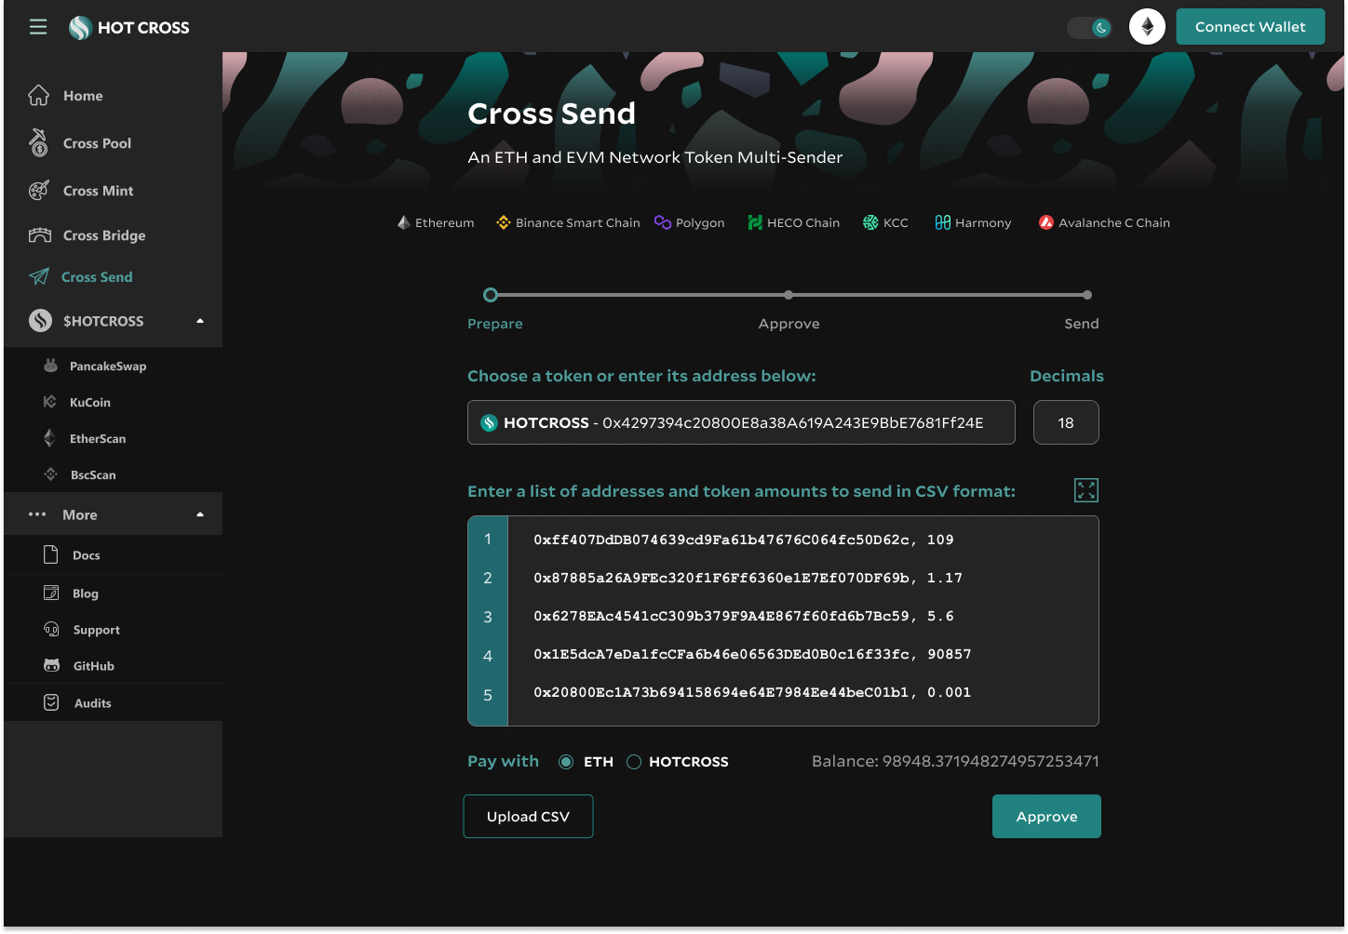
Task: Click the Send step marker
Action: (1086, 295)
